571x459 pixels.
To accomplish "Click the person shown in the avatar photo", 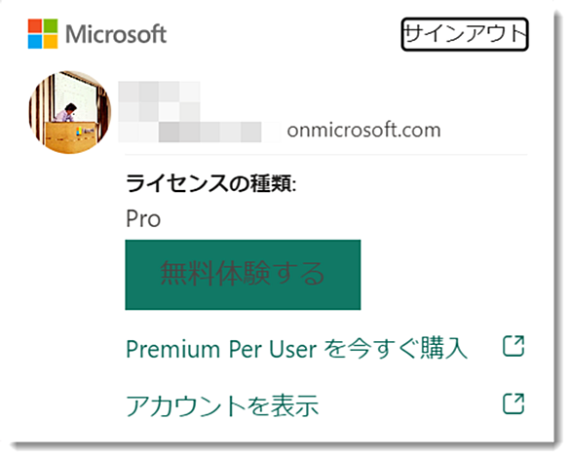I will pyautogui.click(x=66, y=113).
